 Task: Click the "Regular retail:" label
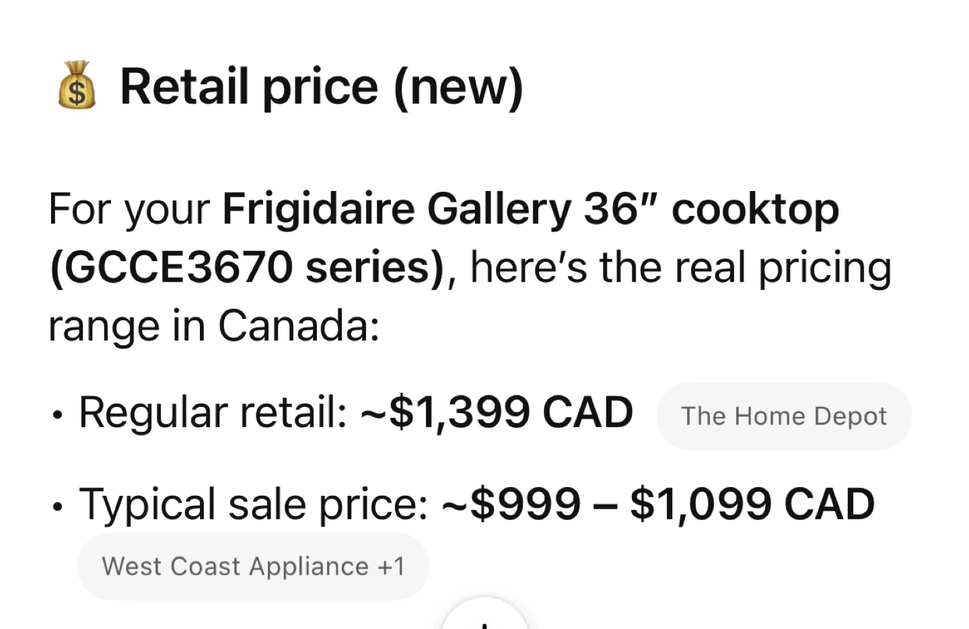coord(213,412)
